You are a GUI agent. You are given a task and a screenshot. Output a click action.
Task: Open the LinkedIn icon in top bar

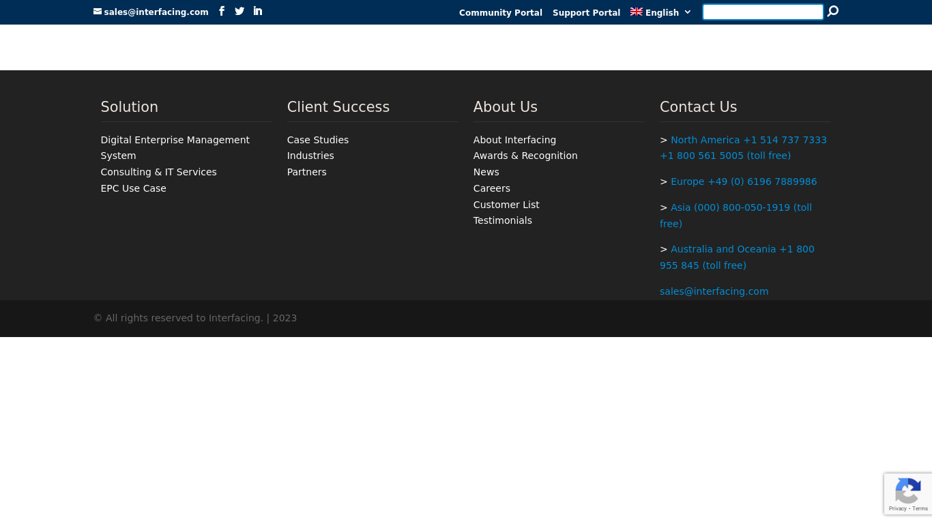click(258, 11)
